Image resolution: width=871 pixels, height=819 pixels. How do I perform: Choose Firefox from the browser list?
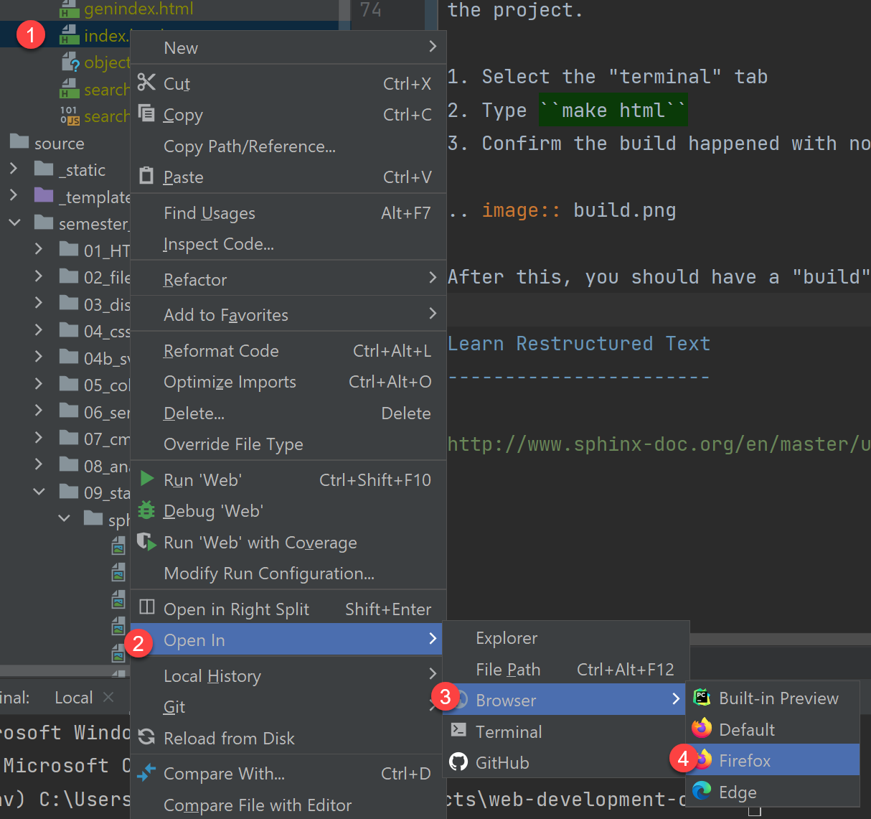[773, 760]
